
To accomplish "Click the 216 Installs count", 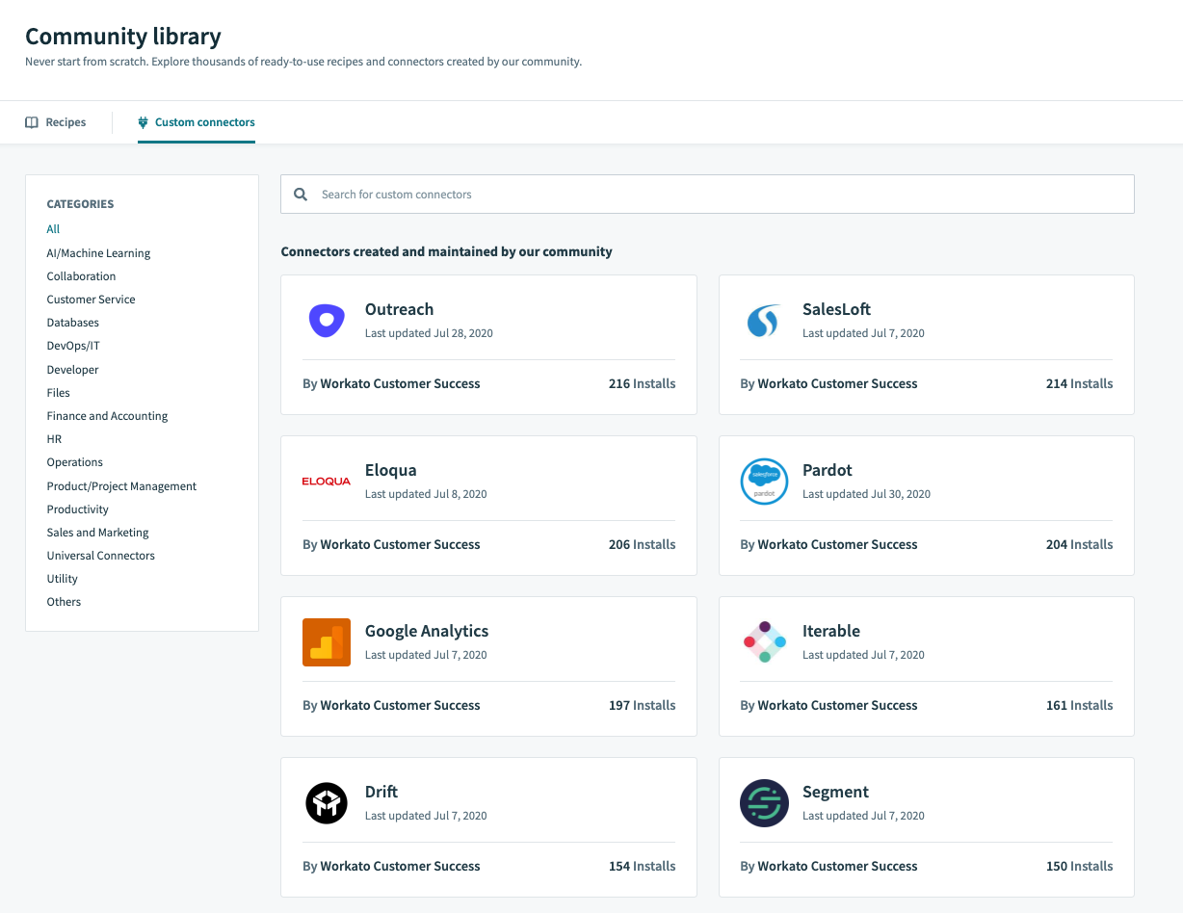I will [642, 383].
